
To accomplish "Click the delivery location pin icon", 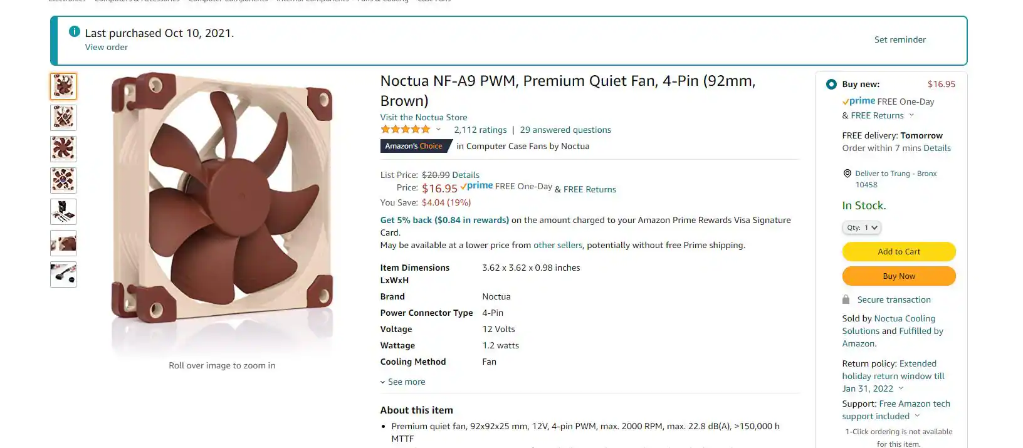I will point(847,174).
